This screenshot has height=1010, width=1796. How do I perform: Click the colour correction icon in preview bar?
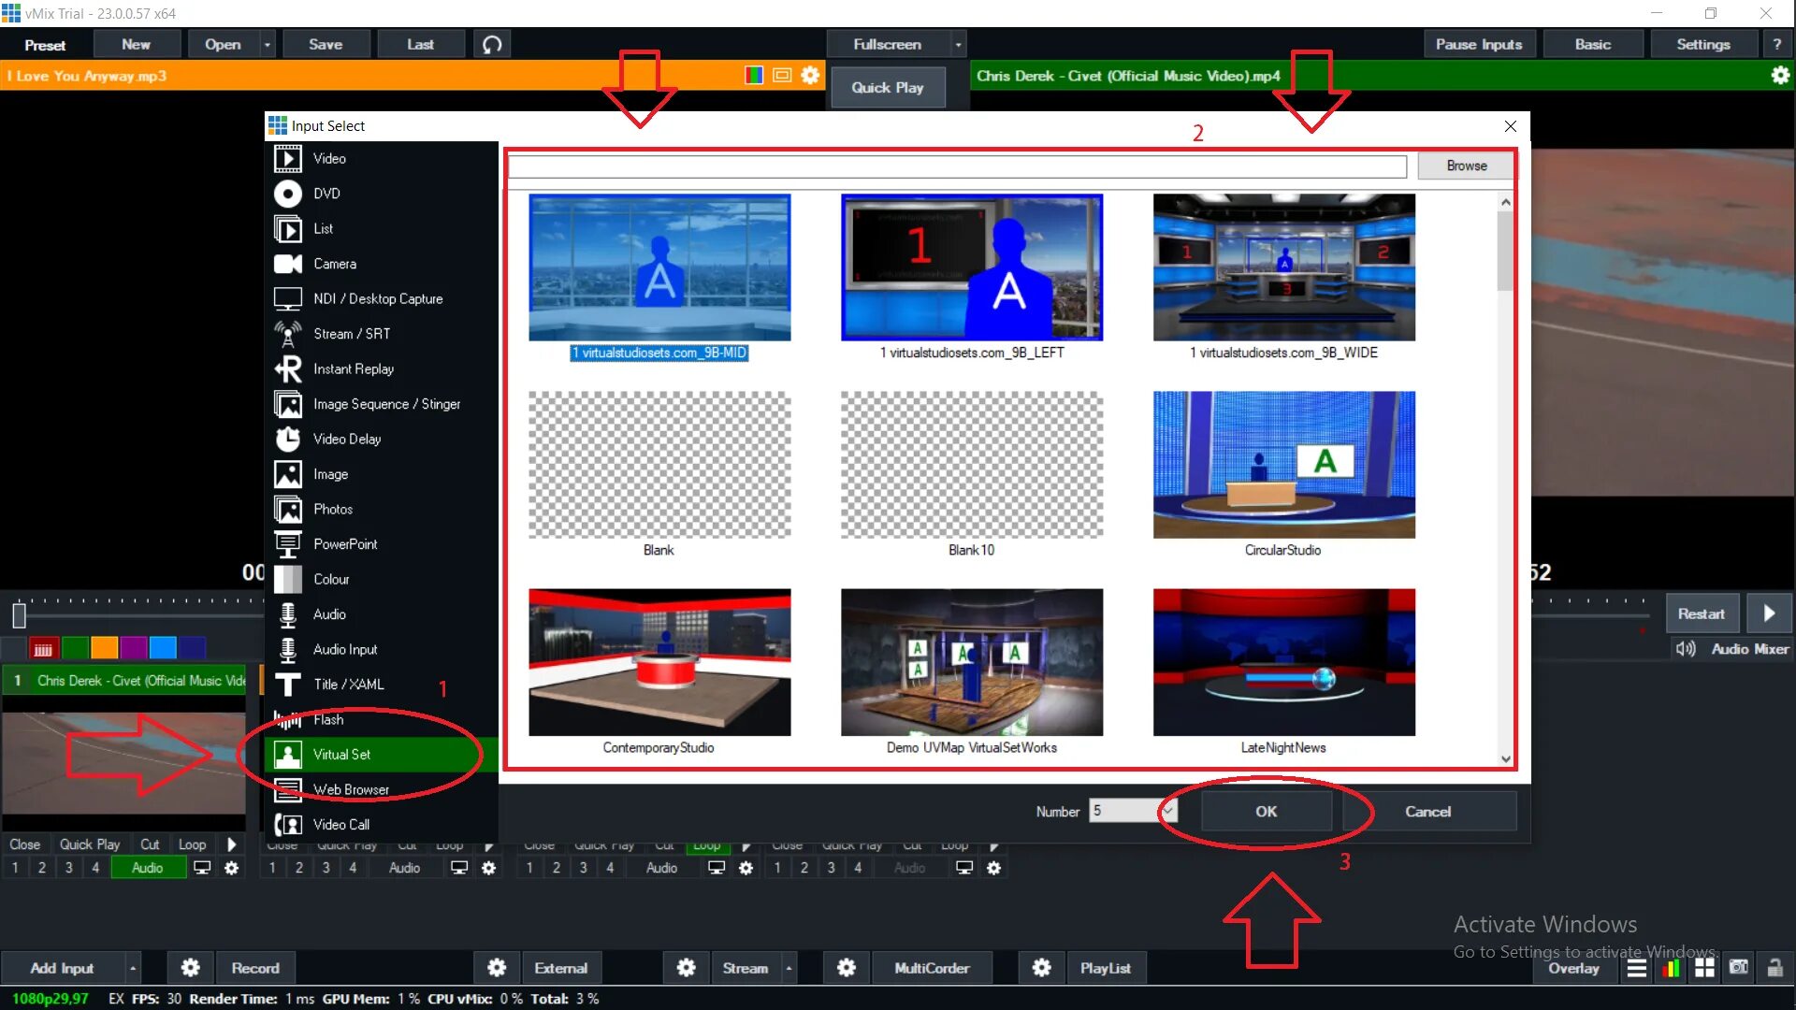click(753, 76)
